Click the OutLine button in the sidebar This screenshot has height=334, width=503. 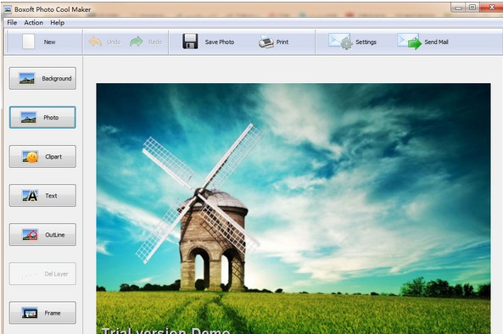coord(42,235)
